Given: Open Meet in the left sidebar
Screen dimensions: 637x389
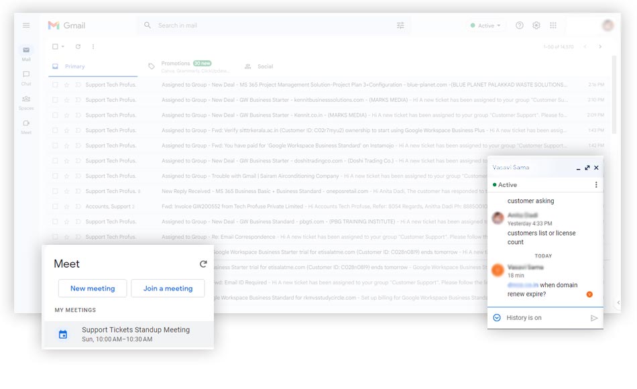Looking at the screenshot, I should [x=26, y=126].
